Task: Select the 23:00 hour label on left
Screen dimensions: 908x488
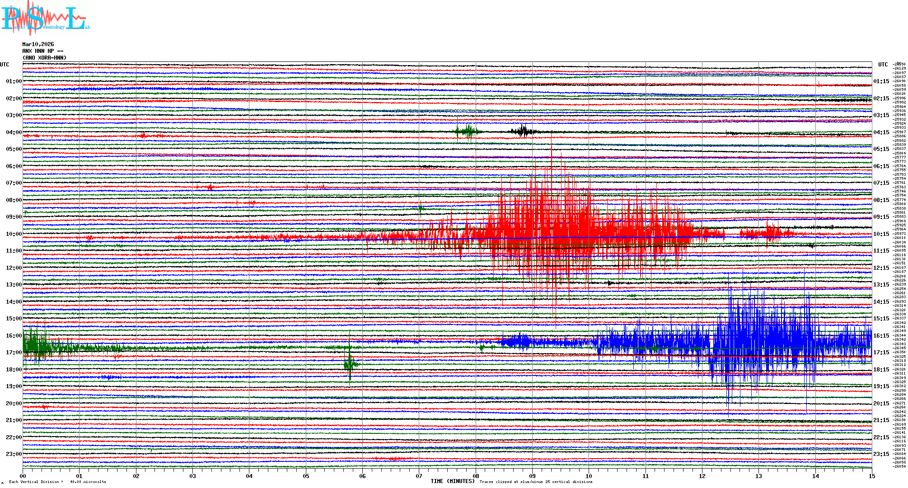Action: (x=14, y=454)
